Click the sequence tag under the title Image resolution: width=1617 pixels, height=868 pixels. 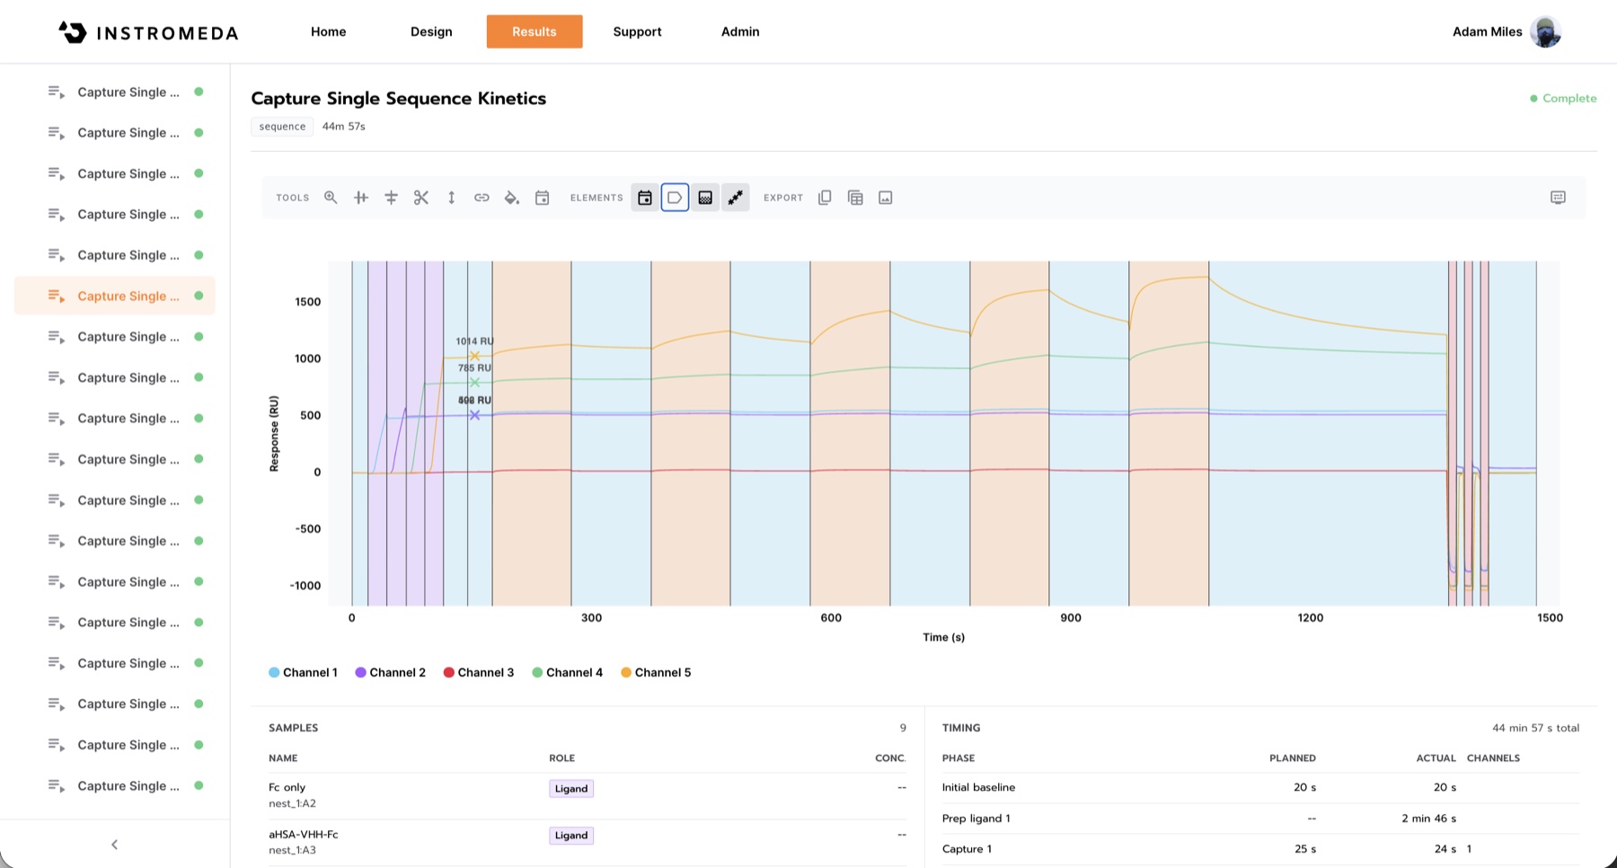[x=282, y=127]
